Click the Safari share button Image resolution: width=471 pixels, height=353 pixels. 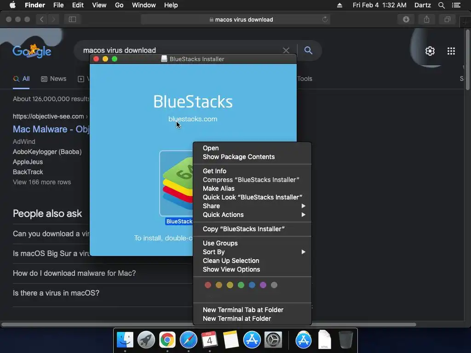tap(426, 19)
